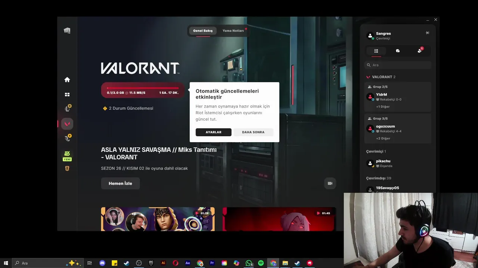
Task: Open Adobe Illustrator from taskbar
Action: pos(163,263)
